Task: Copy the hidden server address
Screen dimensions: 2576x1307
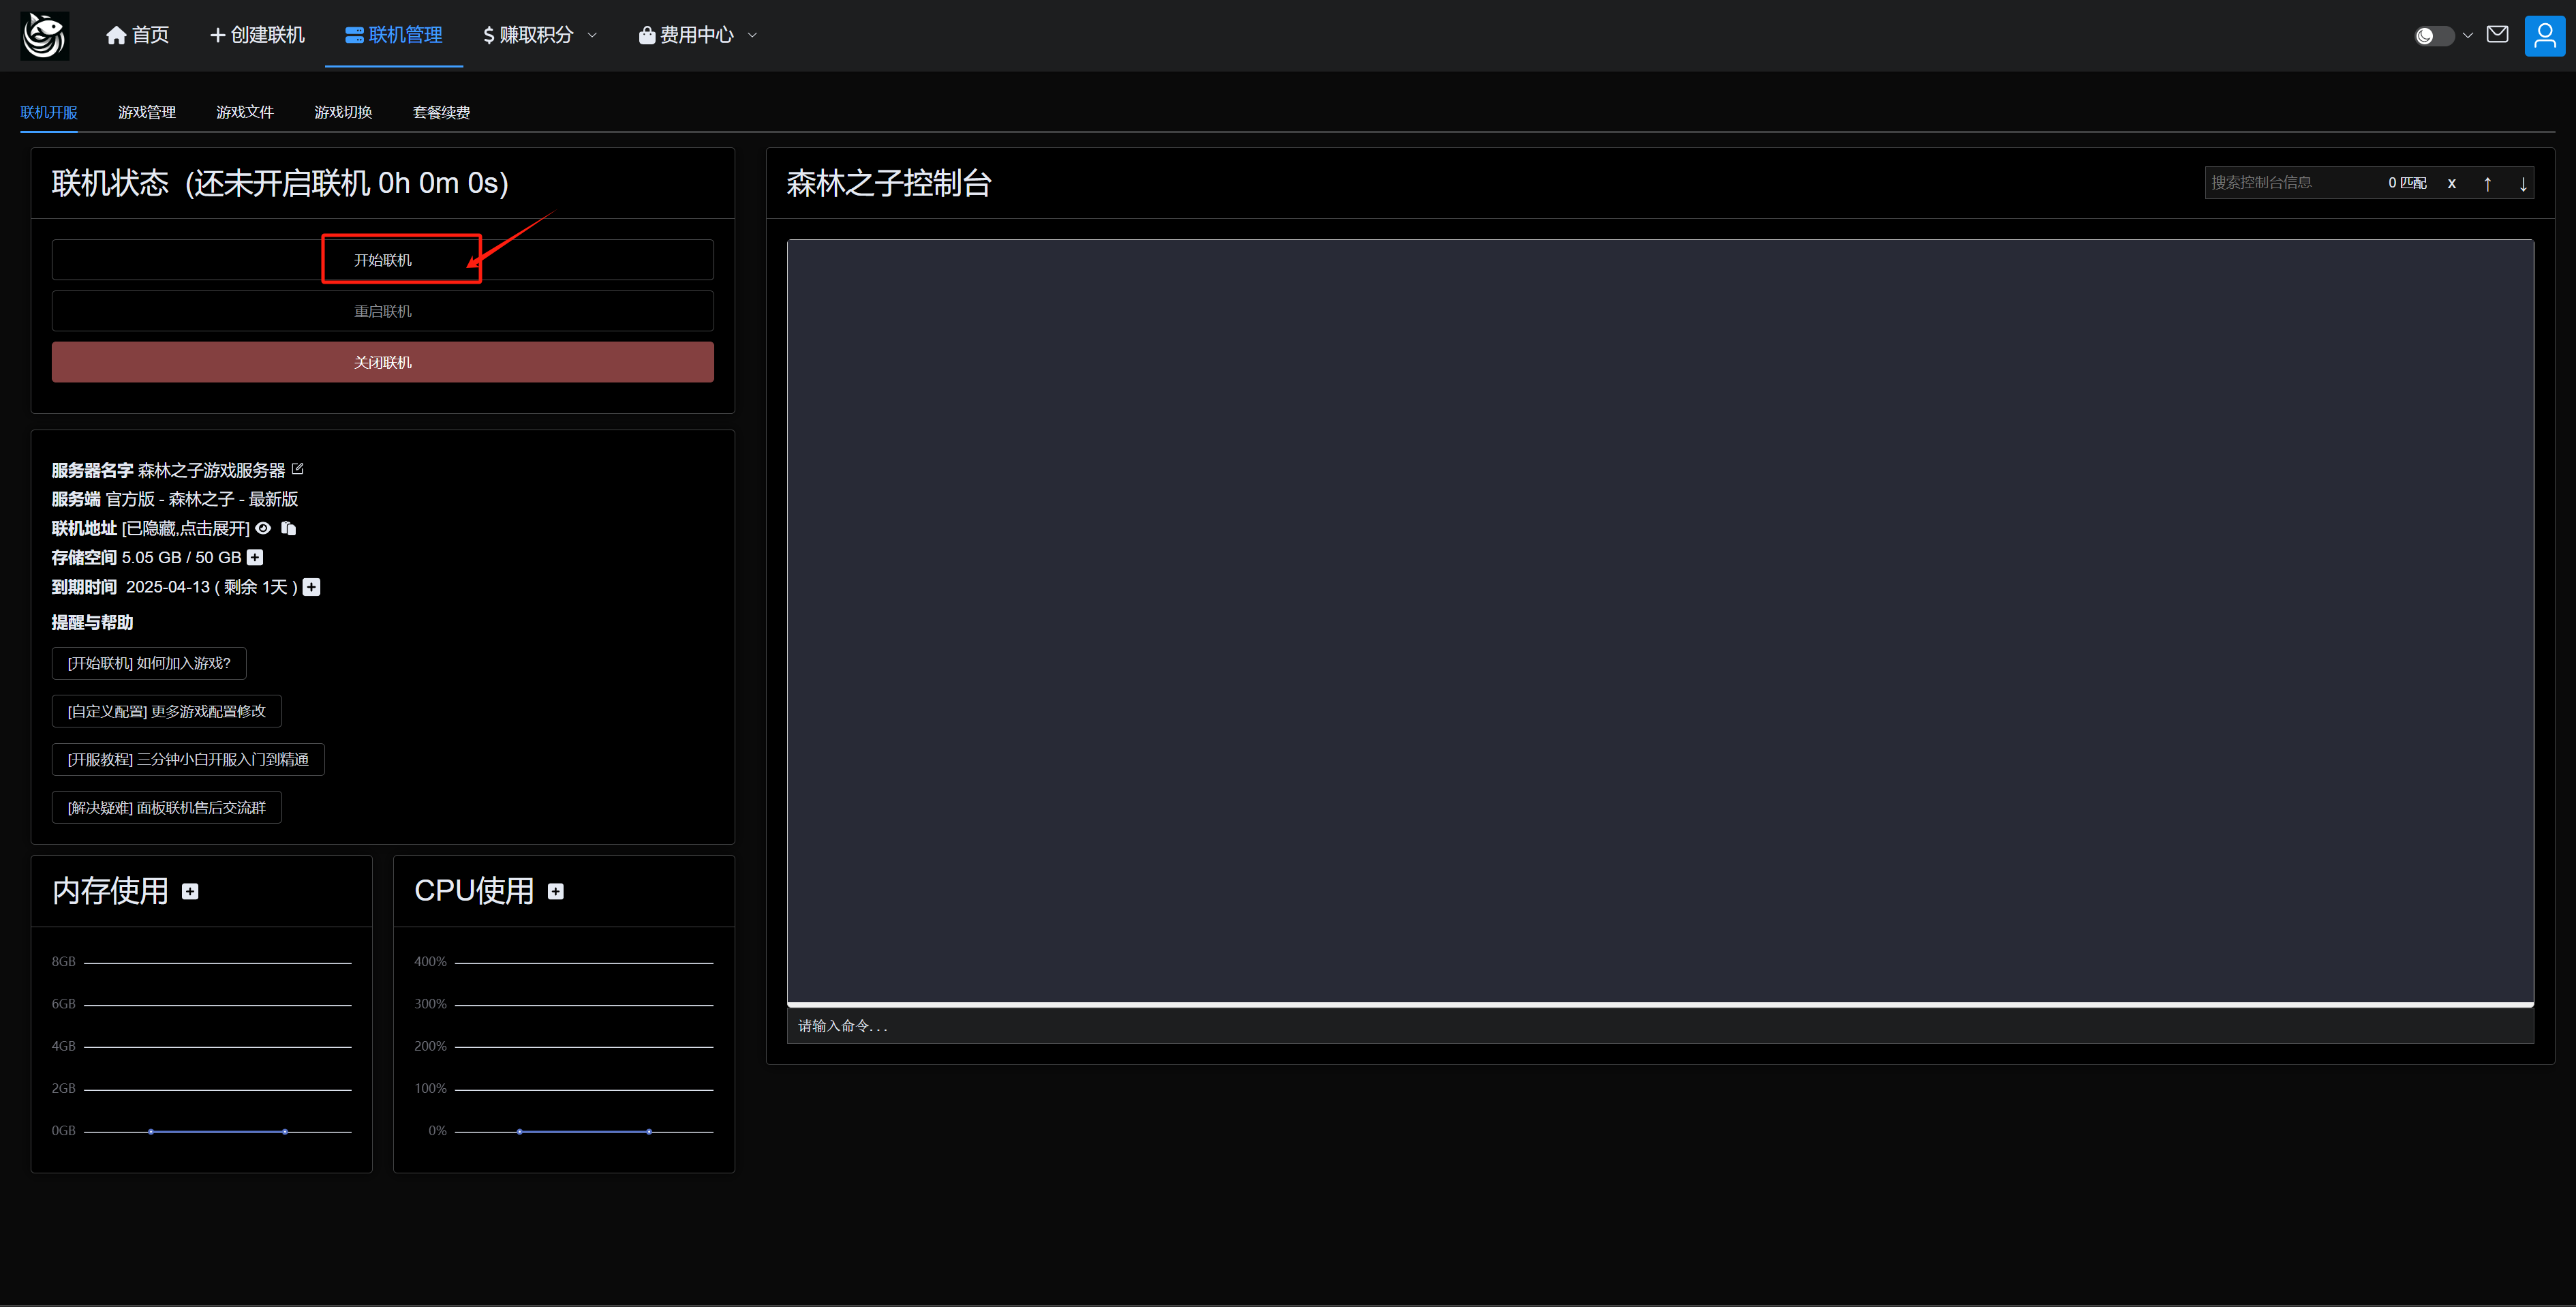Action: (x=289, y=528)
